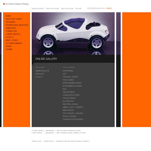Go to Accomplishments page

click(x=14, y=43)
